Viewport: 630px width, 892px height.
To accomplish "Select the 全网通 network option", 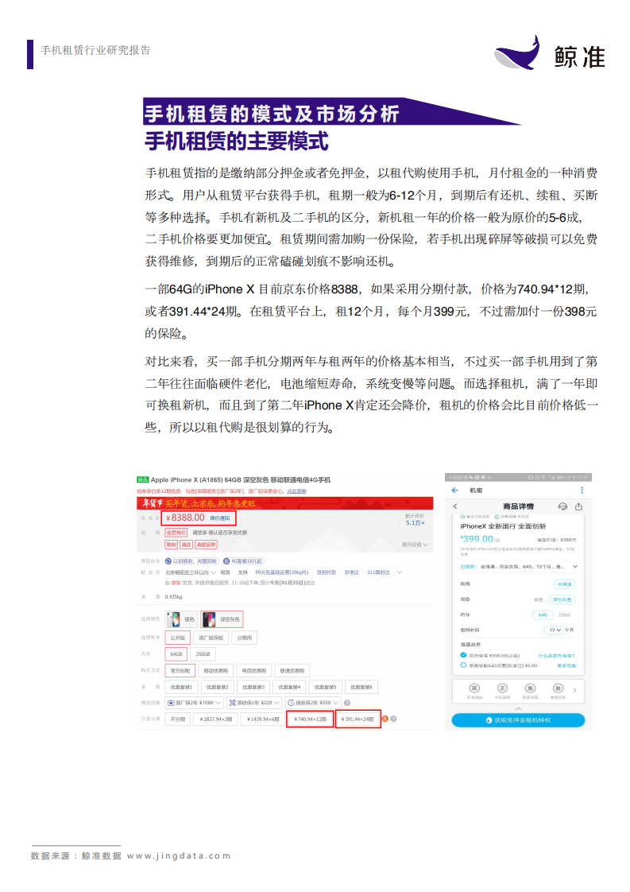I will coord(565,584).
